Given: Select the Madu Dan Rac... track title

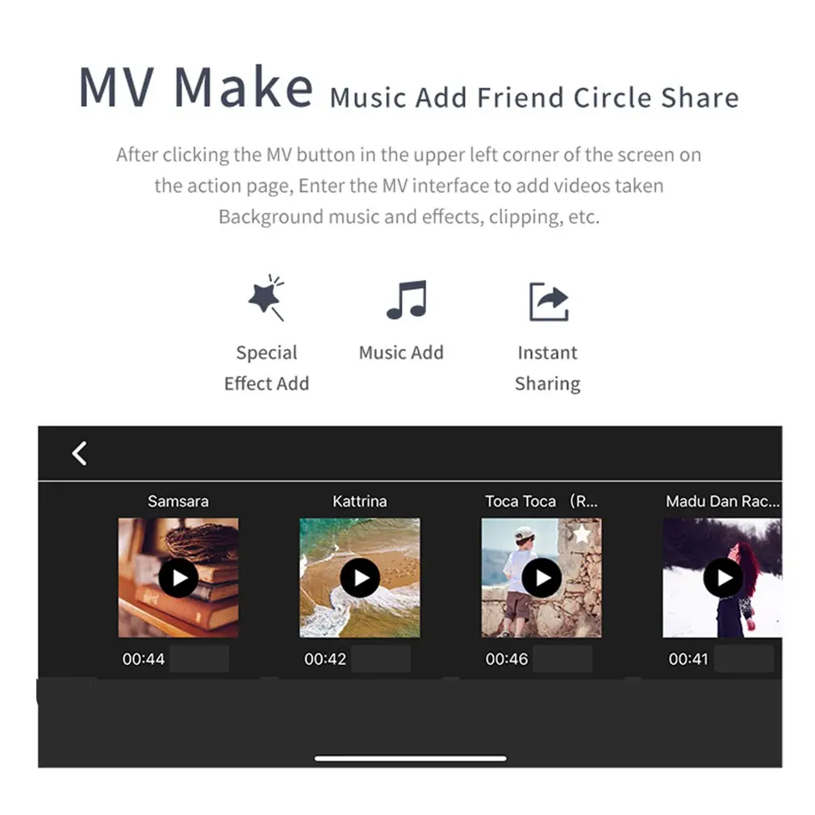Looking at the screenshot, I should pyautogui.click(x=722, y=501).
